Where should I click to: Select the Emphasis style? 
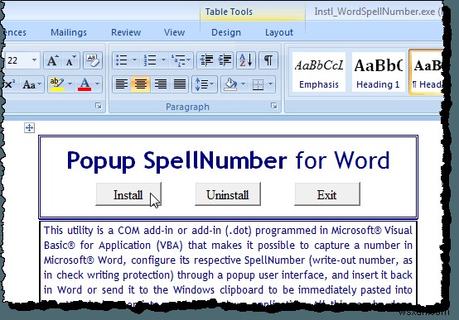click(x=319, y=72)
